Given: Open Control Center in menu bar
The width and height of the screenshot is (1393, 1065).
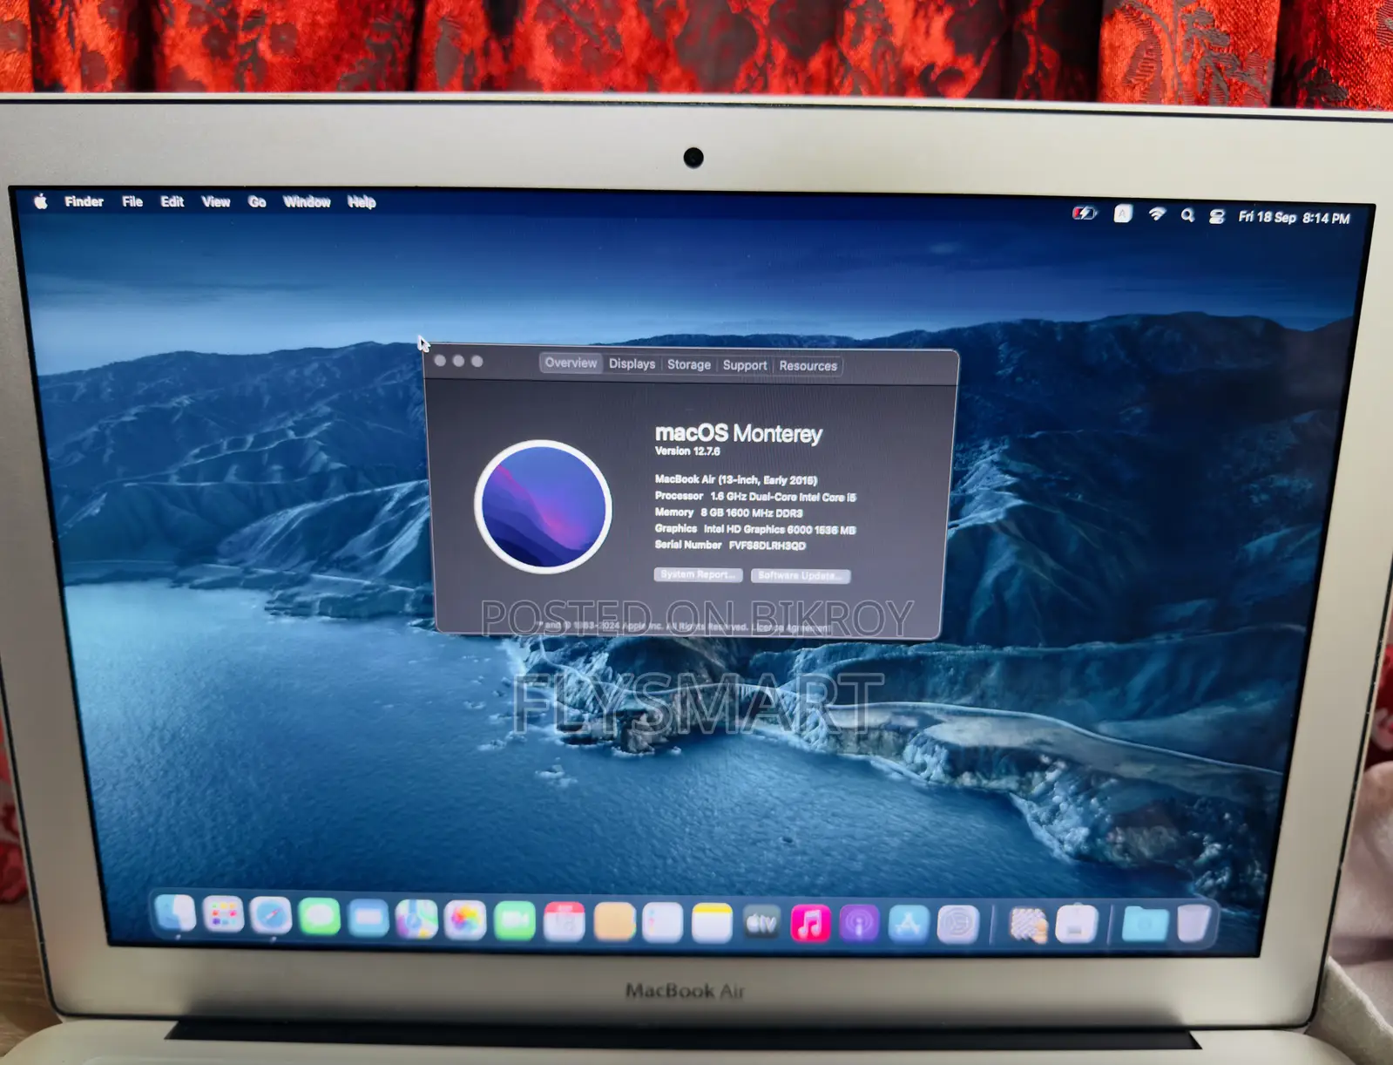Looking at the screenshot, I should [1217, 216].
